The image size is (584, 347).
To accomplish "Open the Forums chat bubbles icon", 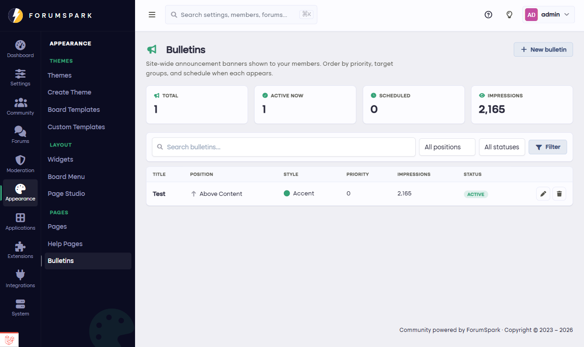I will point(21,131).
